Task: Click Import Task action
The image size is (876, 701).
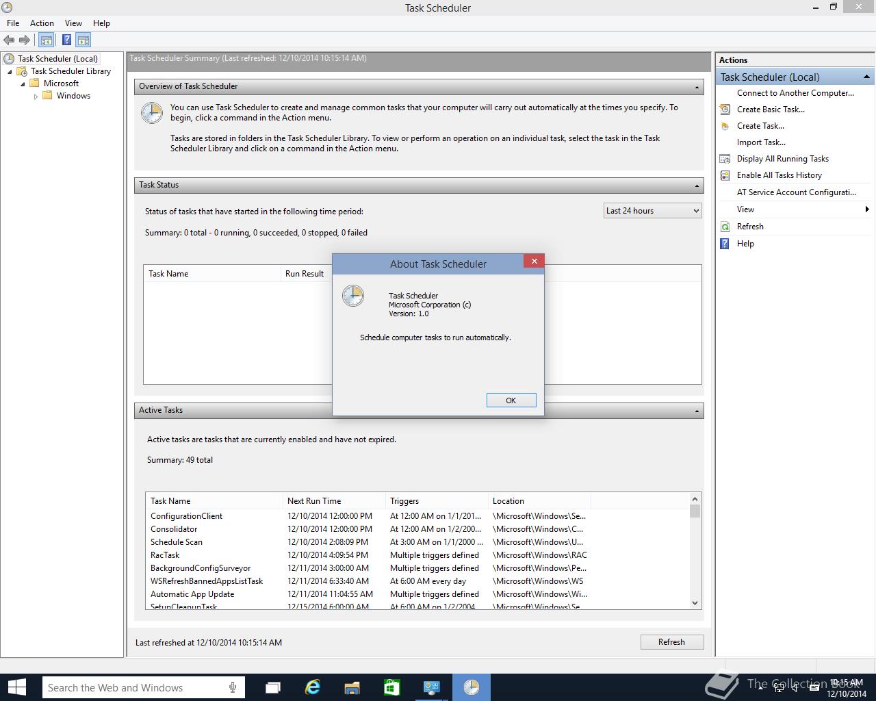Action: pyautogui.click(x=761, y=142)
